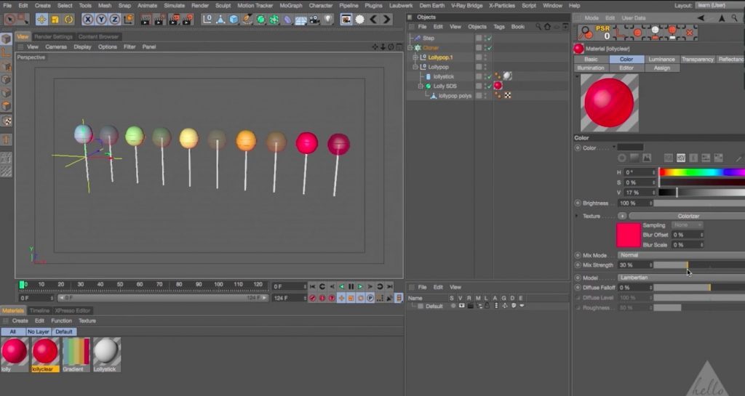Open the MoGraph menu
745x396 pixels.
click(291, 6)
